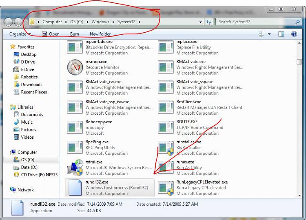
Task: Select the ROUTE.EXE icon
Action: [x=166, y=127]
